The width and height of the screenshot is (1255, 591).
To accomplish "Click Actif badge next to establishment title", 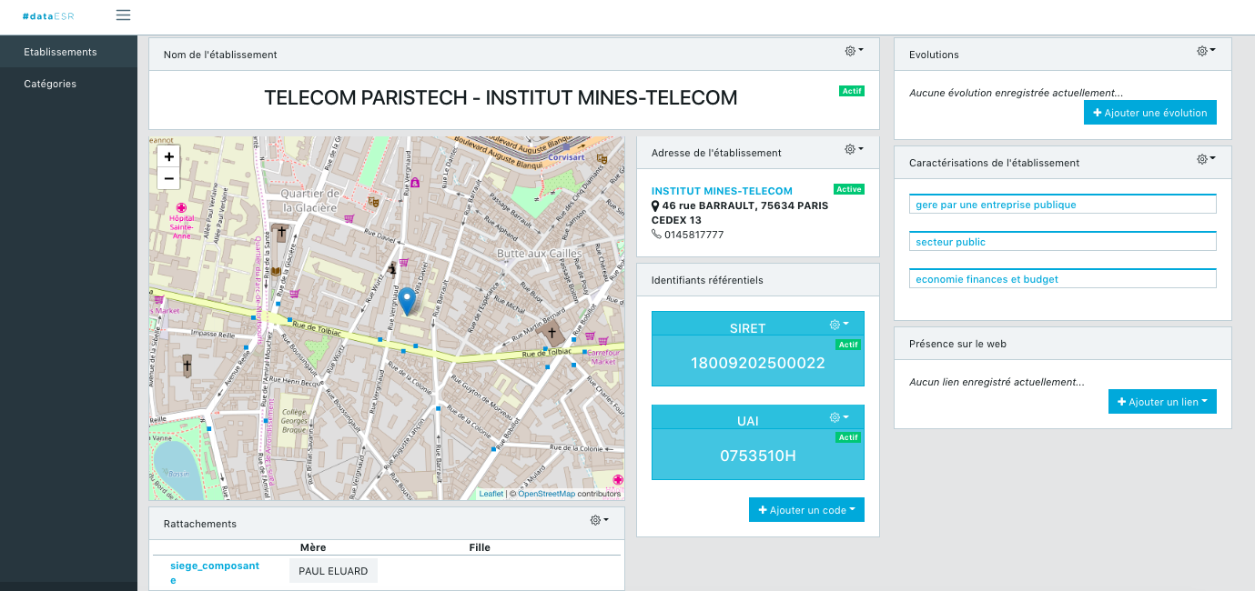I will (x=851, y=91).
